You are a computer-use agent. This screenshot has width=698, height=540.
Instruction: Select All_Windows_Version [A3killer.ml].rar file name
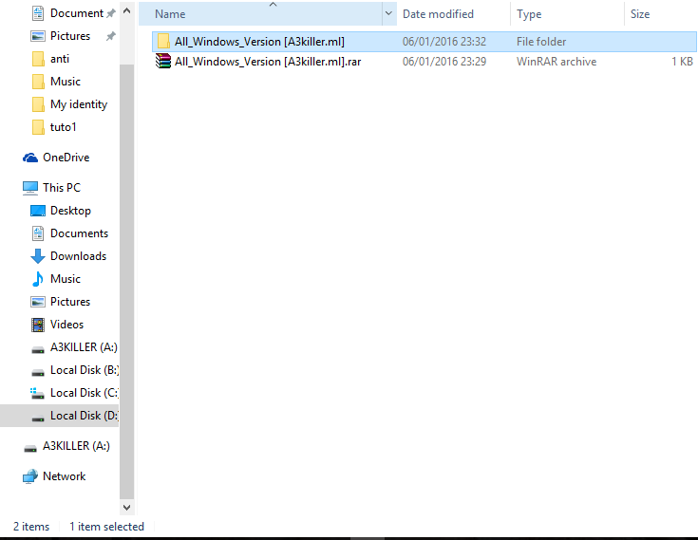tap(268, 62)
